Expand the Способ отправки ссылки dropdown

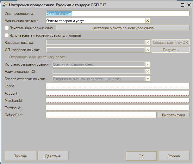click(x=147, y=79)
